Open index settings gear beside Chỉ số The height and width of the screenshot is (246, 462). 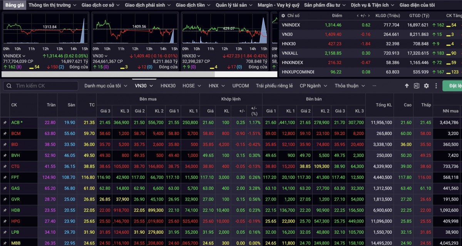pyautogui.click(x=283, y=16)
